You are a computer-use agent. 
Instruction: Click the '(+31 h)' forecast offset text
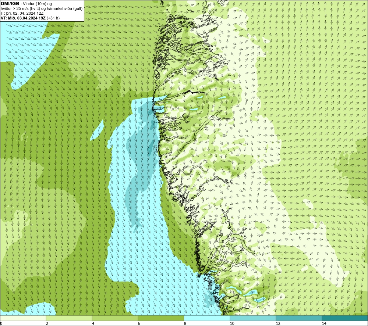click(53, 18)
